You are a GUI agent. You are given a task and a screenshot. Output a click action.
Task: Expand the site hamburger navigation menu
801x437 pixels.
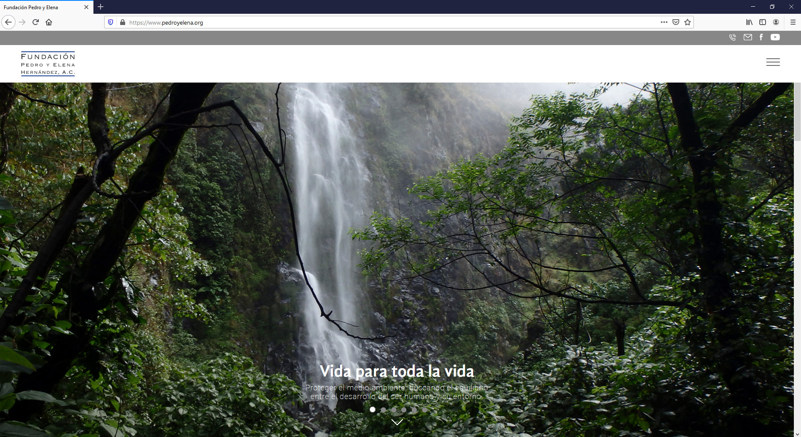[773, 62]
